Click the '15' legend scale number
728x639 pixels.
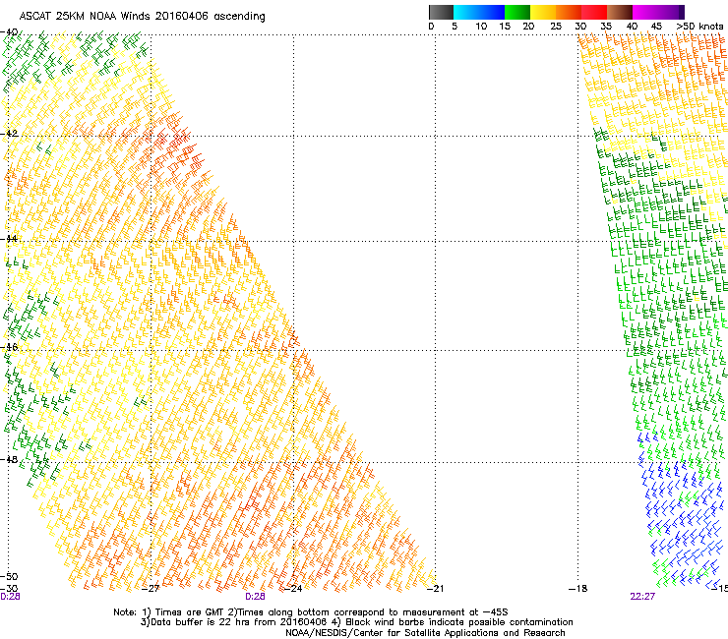(505, 27)
